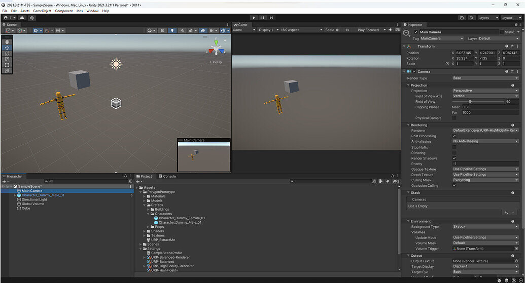Open the Play Focused dropdown
This screenshot has height=283, width=525.
(371, 30)
